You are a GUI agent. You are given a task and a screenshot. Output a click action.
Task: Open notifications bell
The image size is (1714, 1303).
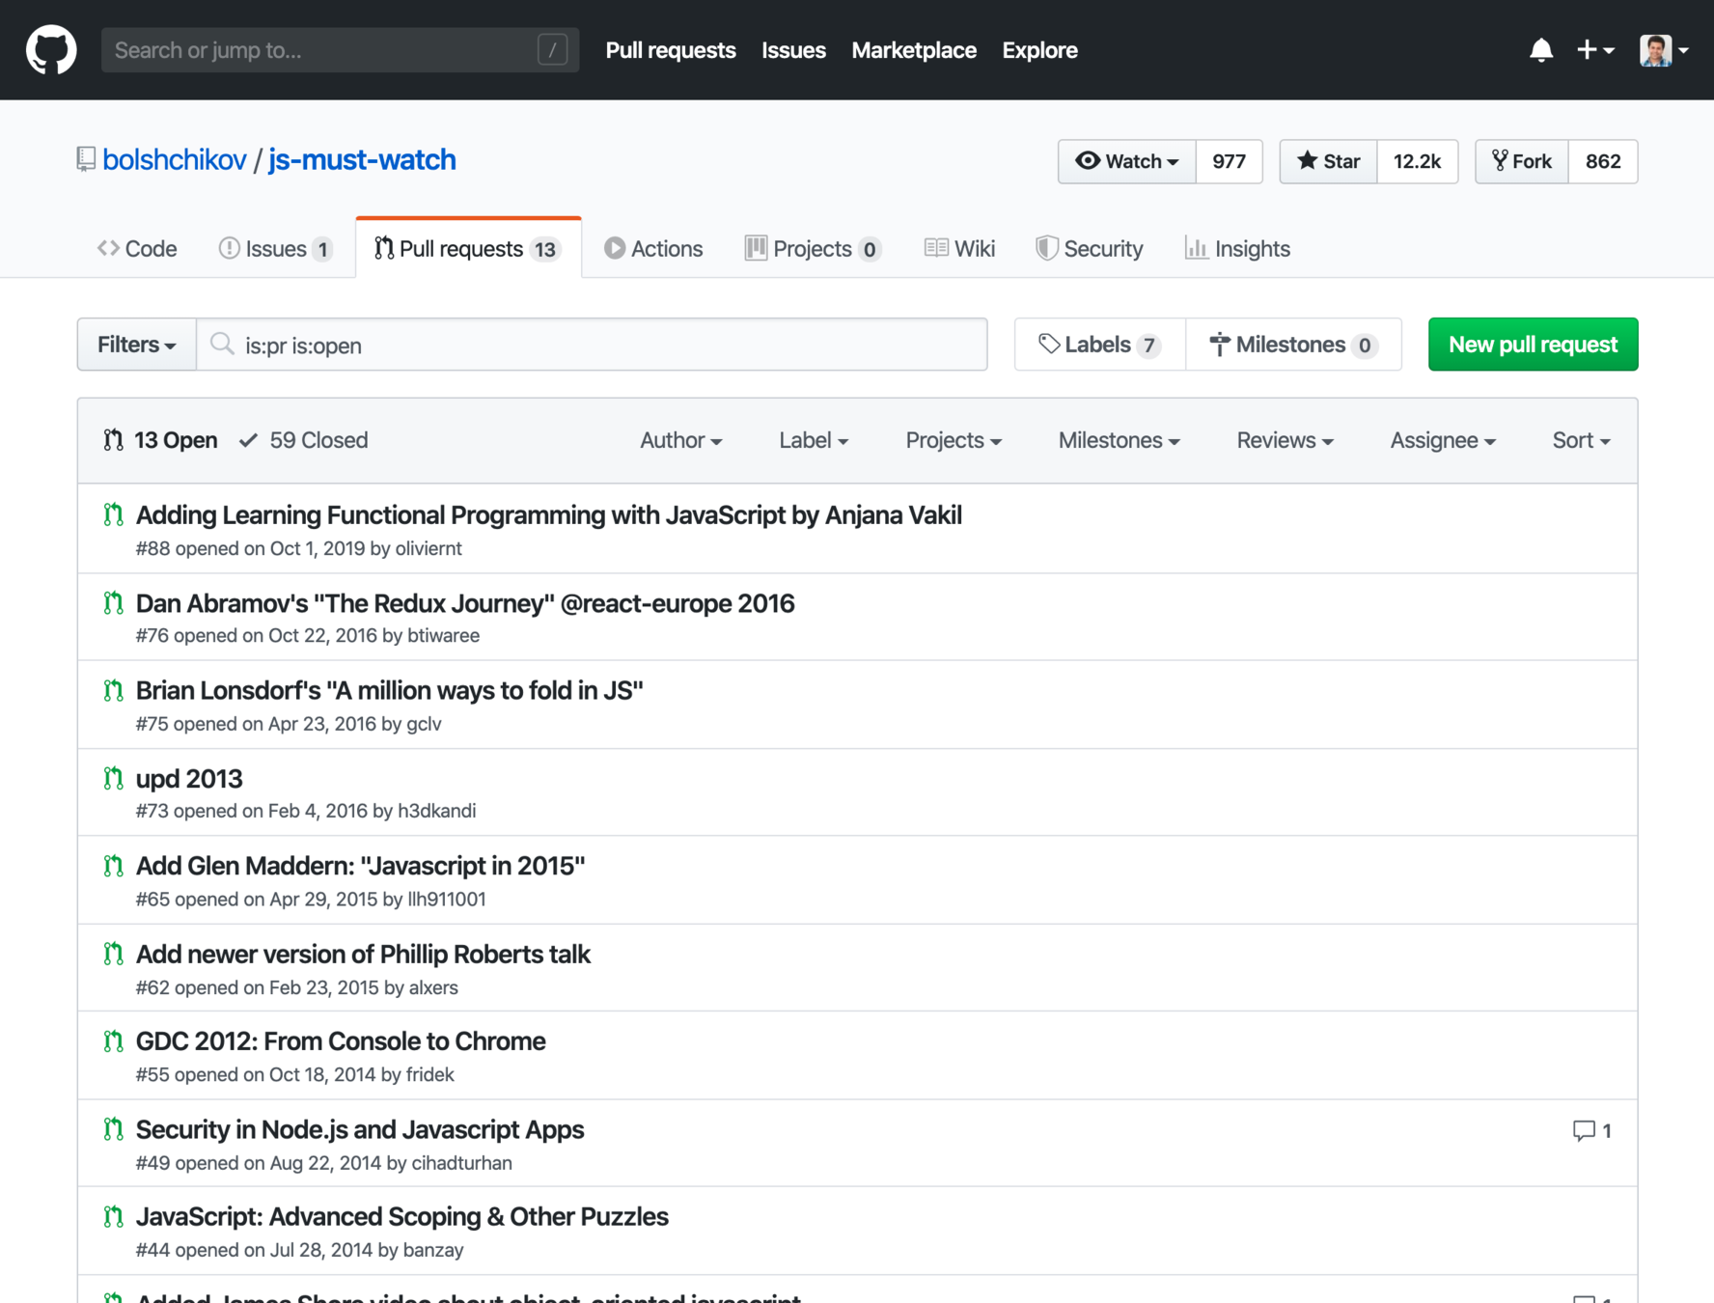click(x=1541, y=50)
